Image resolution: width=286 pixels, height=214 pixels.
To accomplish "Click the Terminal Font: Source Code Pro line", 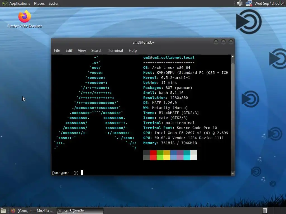I will [x=180, y=128].
